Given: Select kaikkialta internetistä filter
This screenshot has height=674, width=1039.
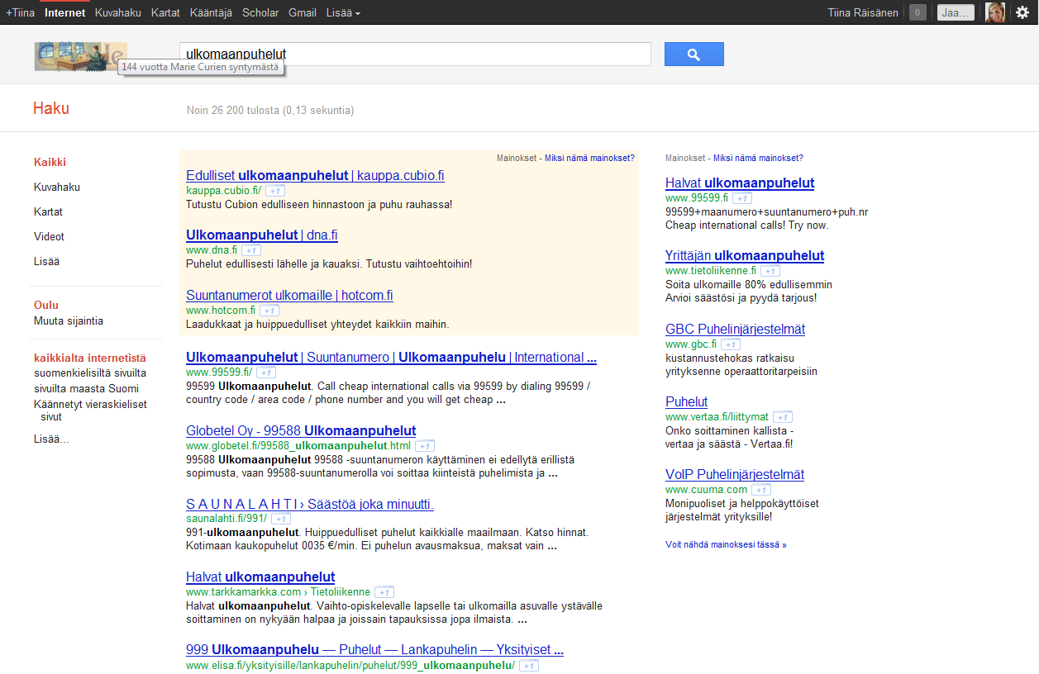Looking at the screenshot, I should point(90,358).
